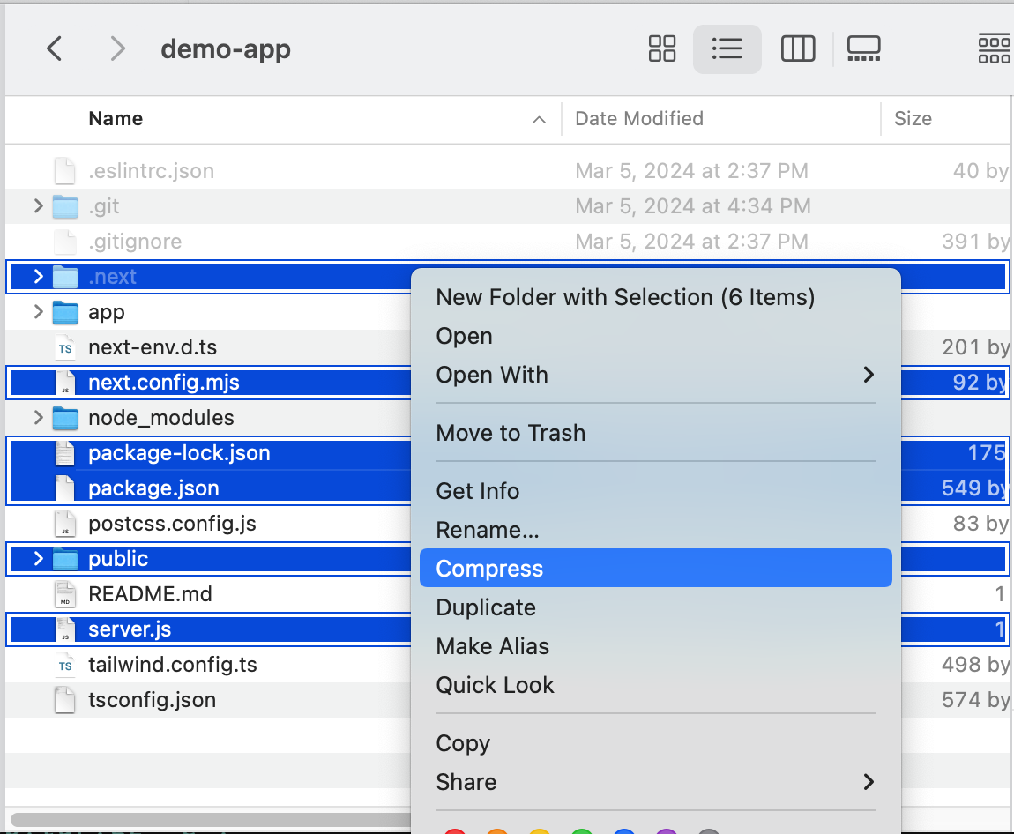
Task: Click the tailwind.config.ts file icon
Action: click(65, 665)
